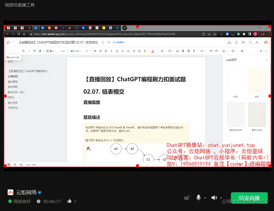This screenshot has width=274, height=211.
Task: Insert an @ mention
Action: click(x=242, y=51)
